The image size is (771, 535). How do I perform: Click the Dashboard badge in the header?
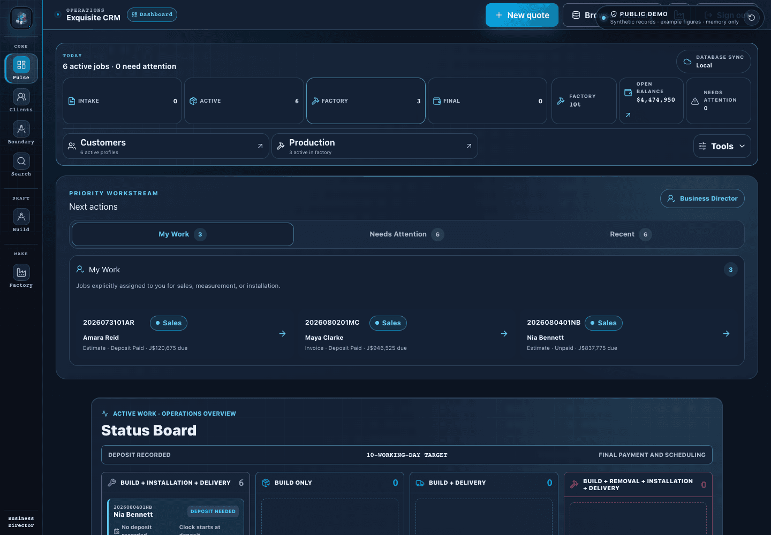click(152, 15)
